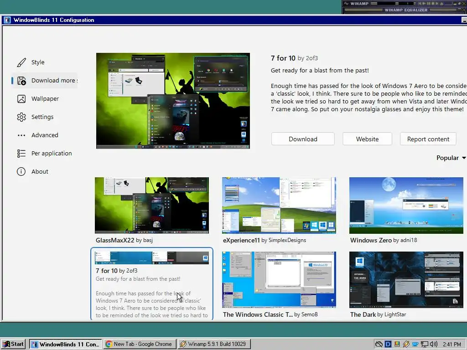The image size is (467, 350).
Task: Click the Winamp lightning tray icon
Action: [x=406, y=344]
